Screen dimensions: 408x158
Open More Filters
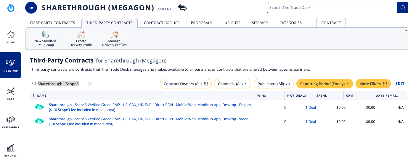(x=373, y=84)
